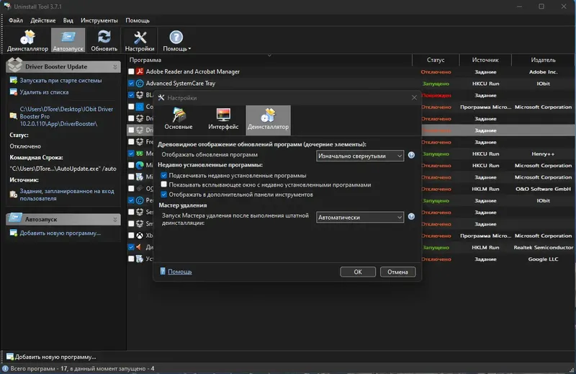
Task: Switch to the Интерфейс settings tab
Action: tap(223, 120)
